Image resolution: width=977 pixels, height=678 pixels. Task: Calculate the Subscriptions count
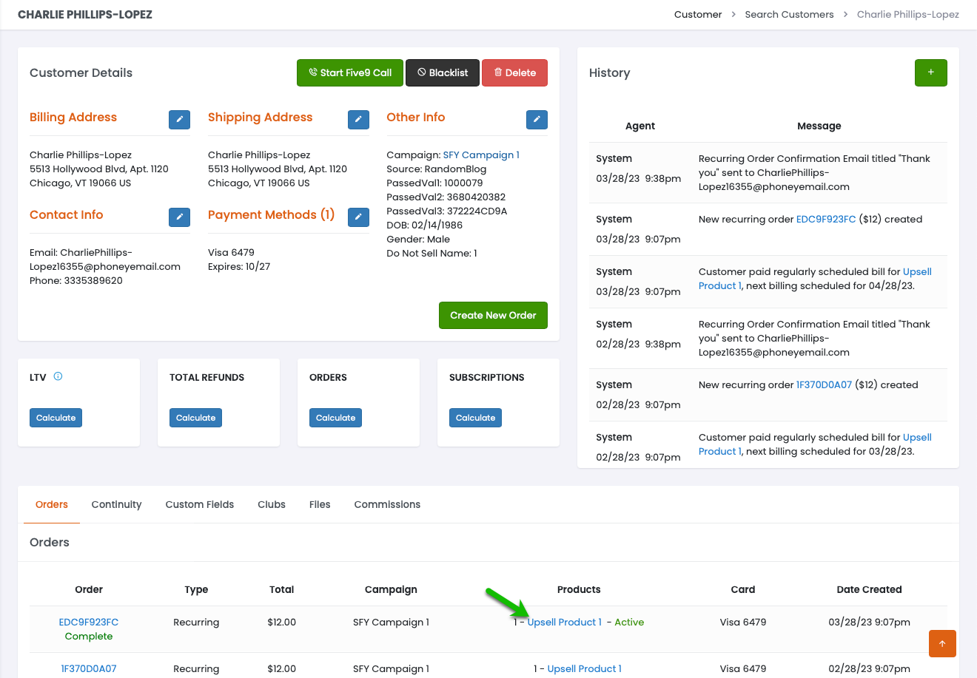[475, 418]
